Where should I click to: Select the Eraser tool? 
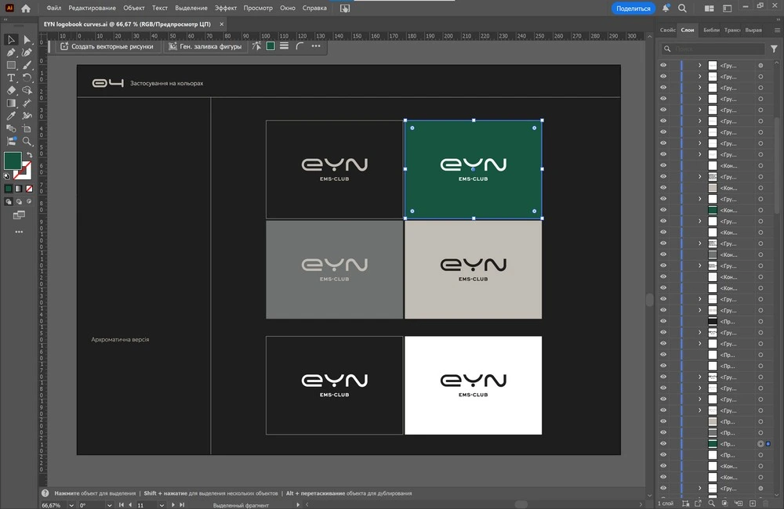click(12, 90)
